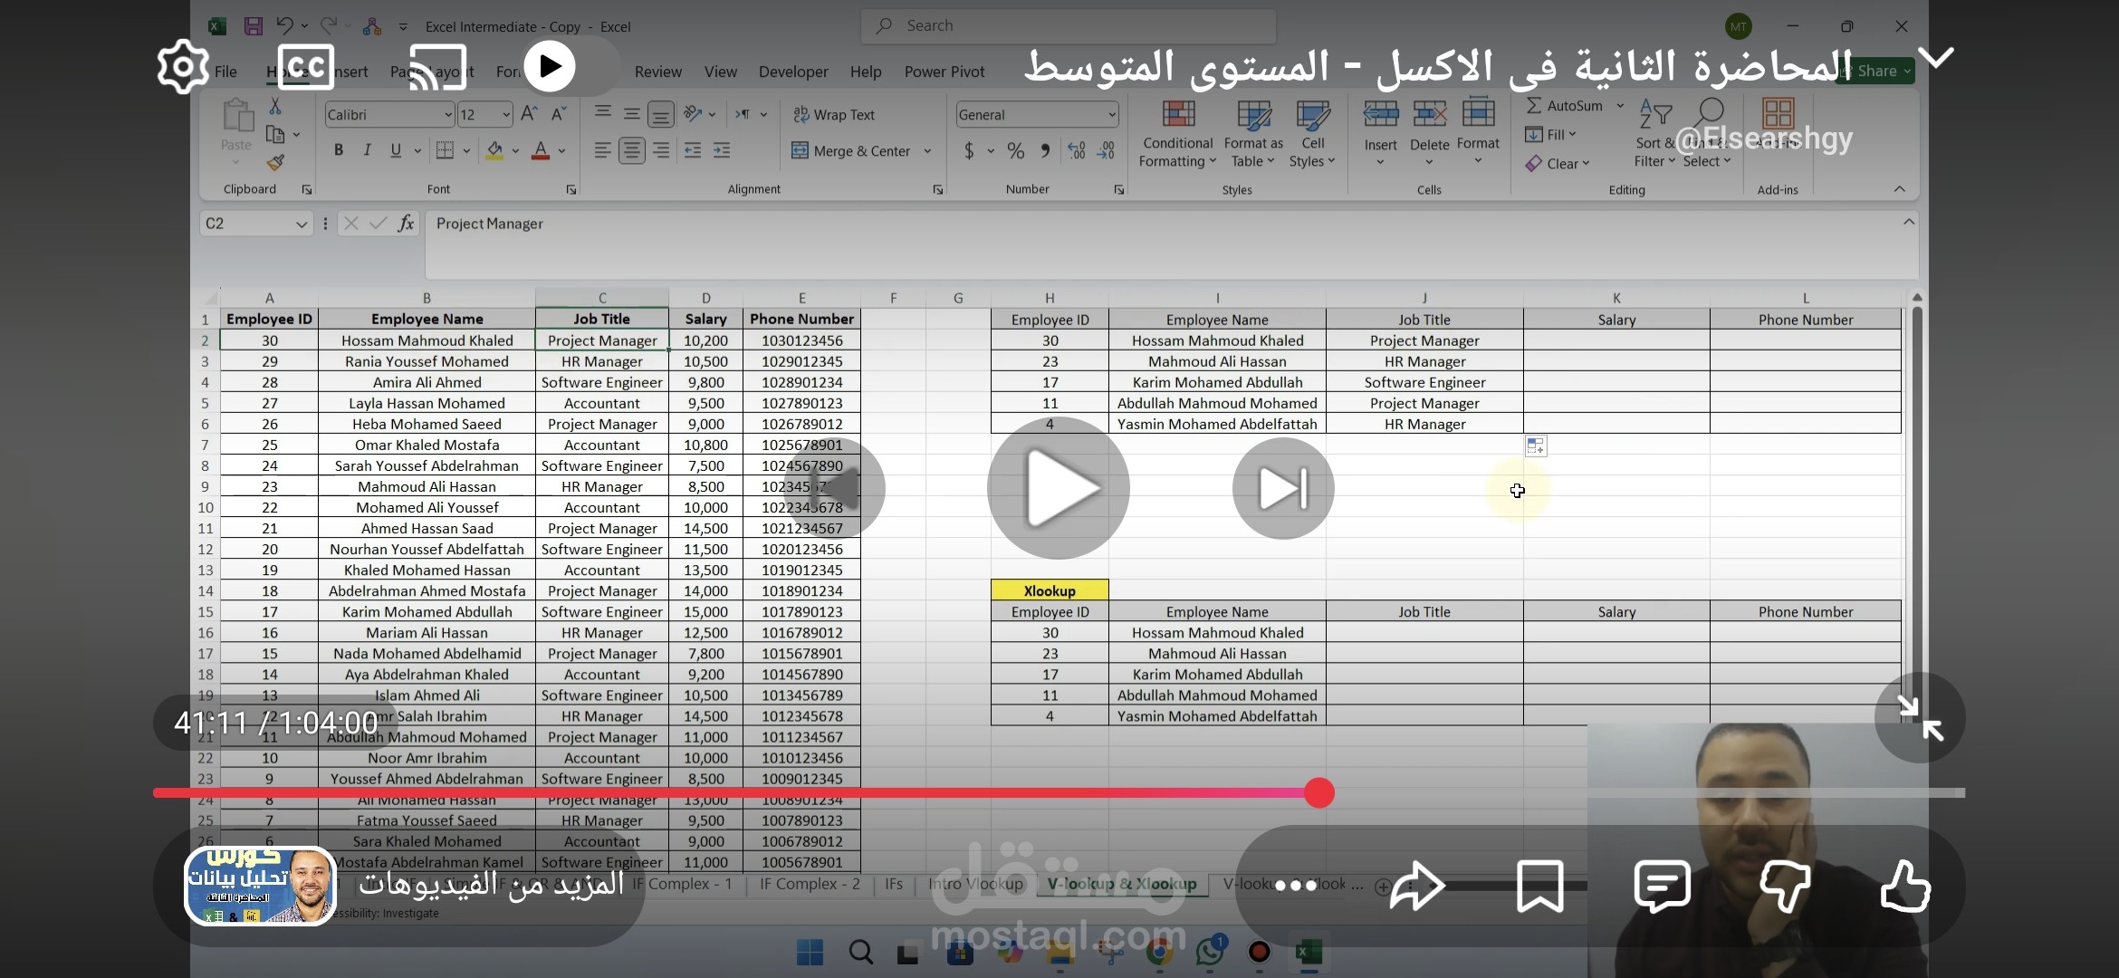The image size is (2119, 978).
Task: Click red Font Color swatch button
Action: 541,150
